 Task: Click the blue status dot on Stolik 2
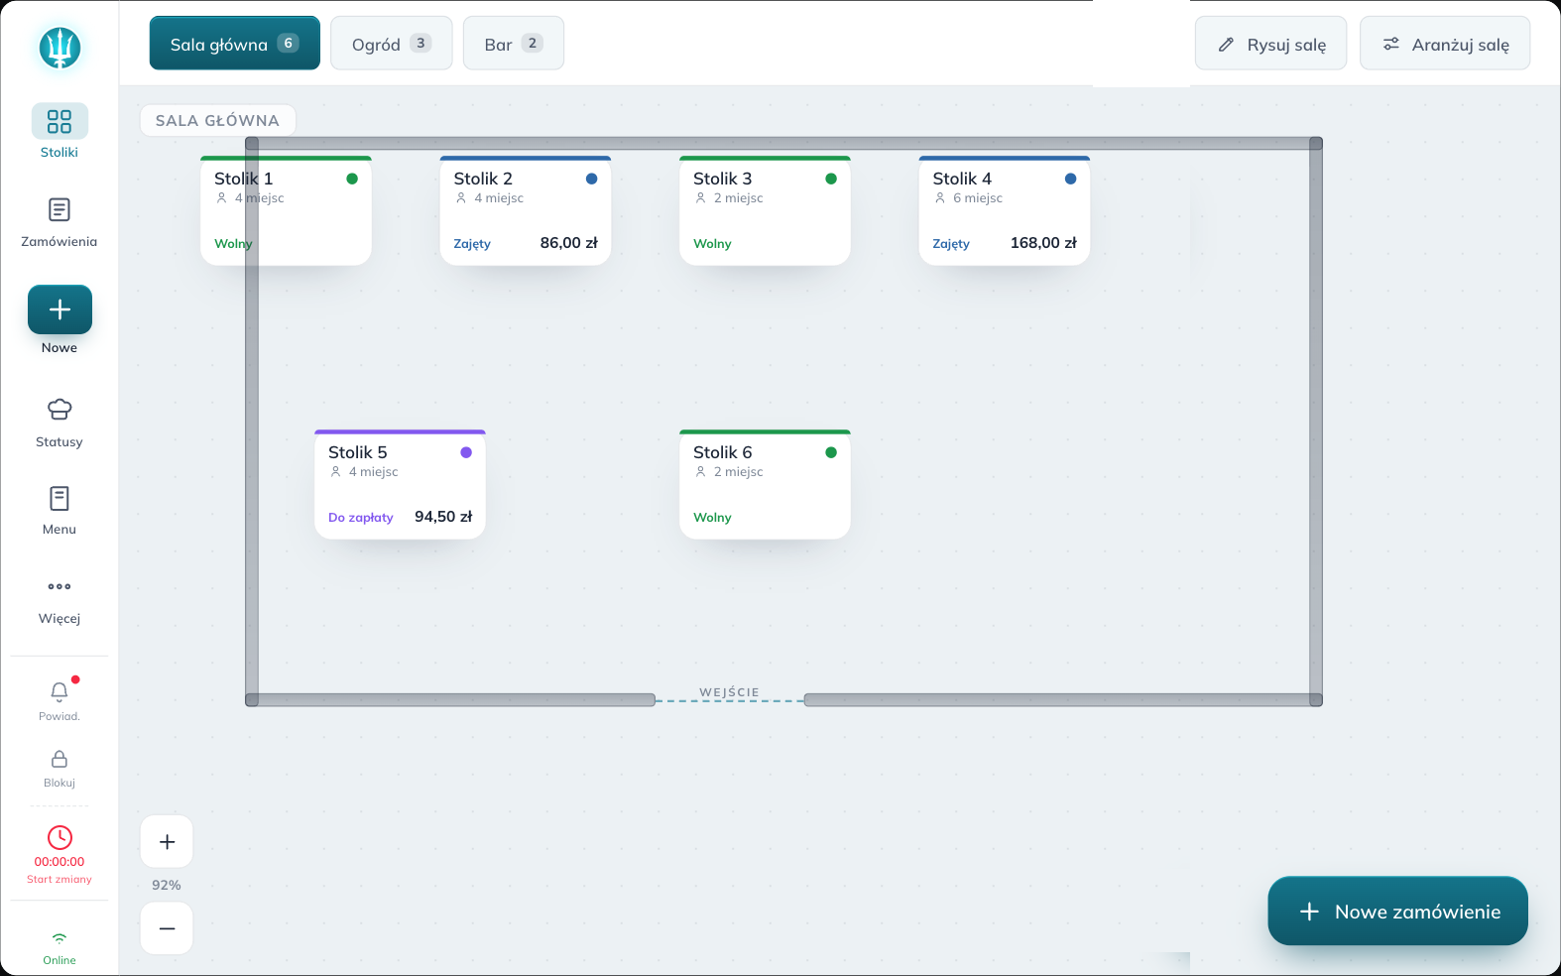[x=592, y=179]
